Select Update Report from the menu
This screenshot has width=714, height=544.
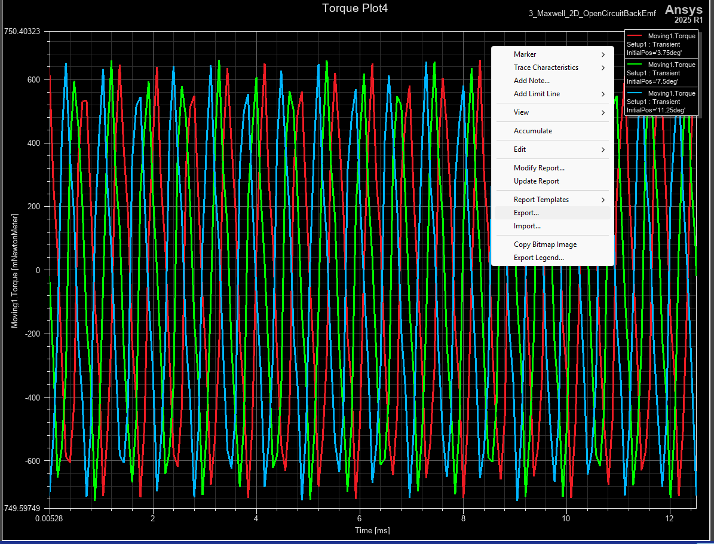tap(536, 181)
